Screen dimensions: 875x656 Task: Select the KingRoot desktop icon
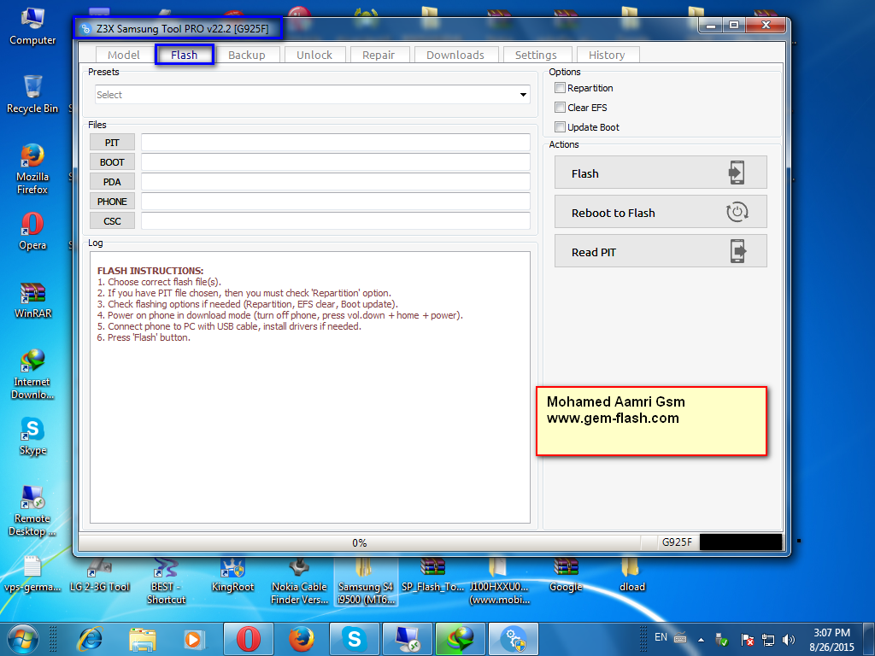click(x=232, y=575)
